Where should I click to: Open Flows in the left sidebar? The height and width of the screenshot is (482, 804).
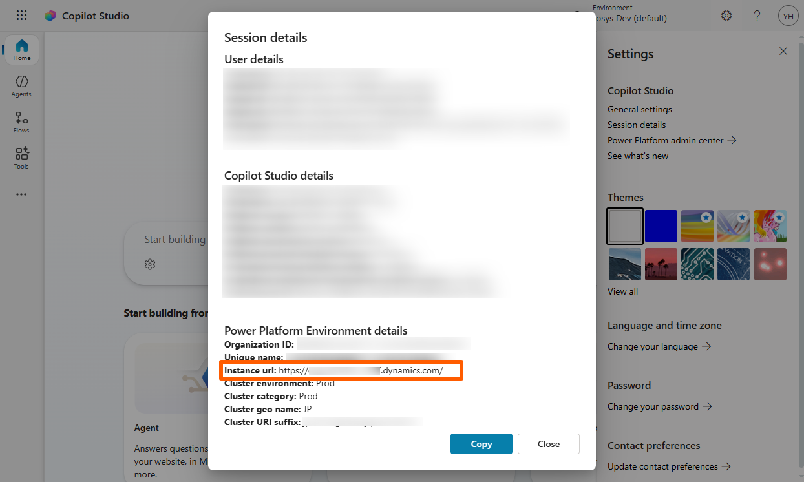[x=21, y=122]
